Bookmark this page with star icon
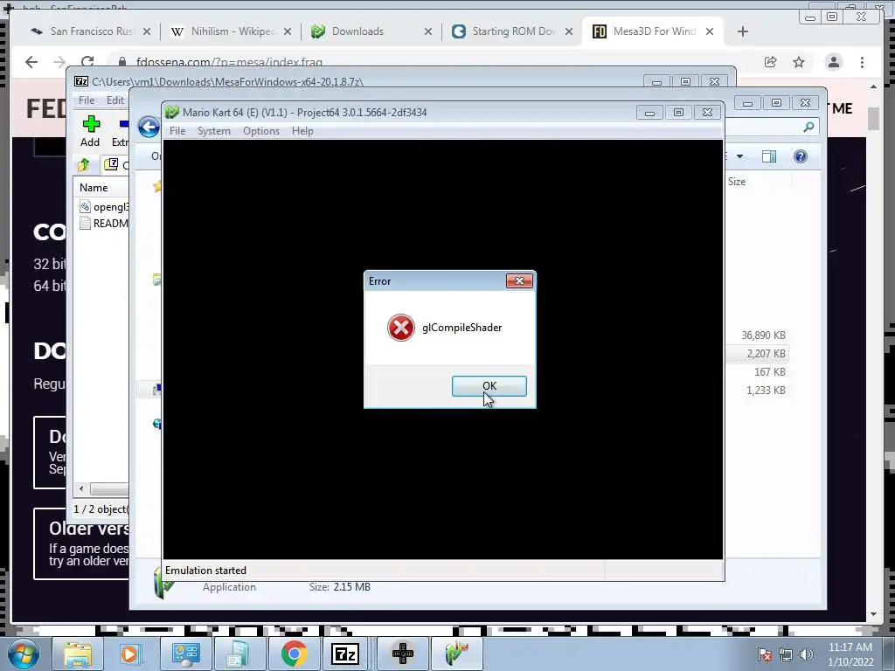This screenshot has width=895, height=671. tap(799, 62)
